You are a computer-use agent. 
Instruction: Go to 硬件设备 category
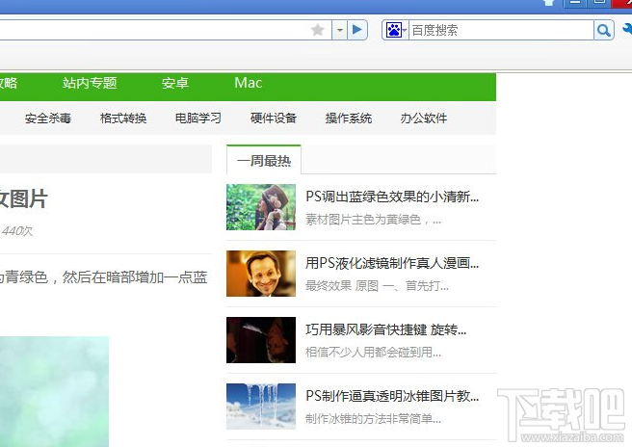pos(274,118)
